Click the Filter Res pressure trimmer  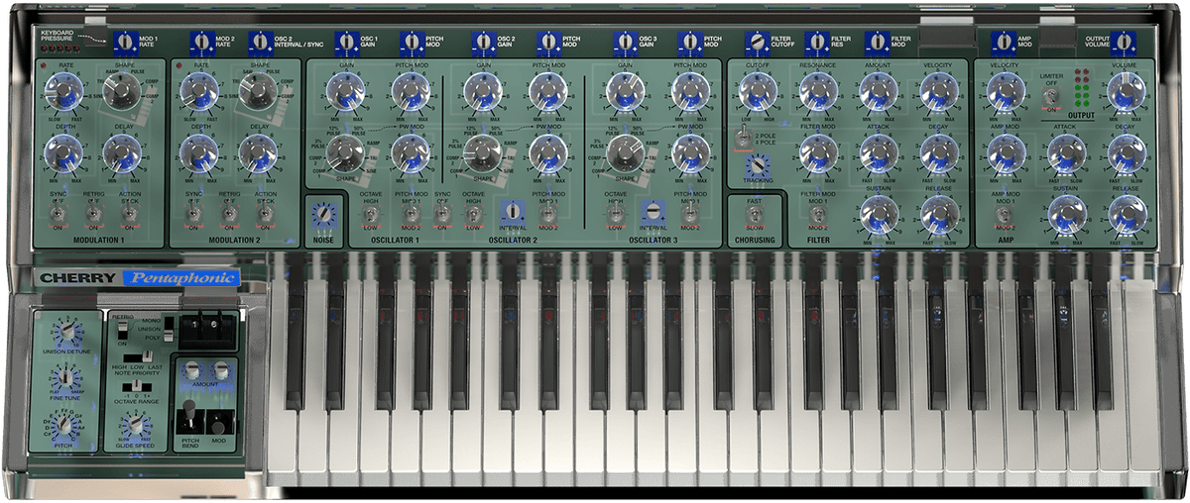(x=817, y=42)
